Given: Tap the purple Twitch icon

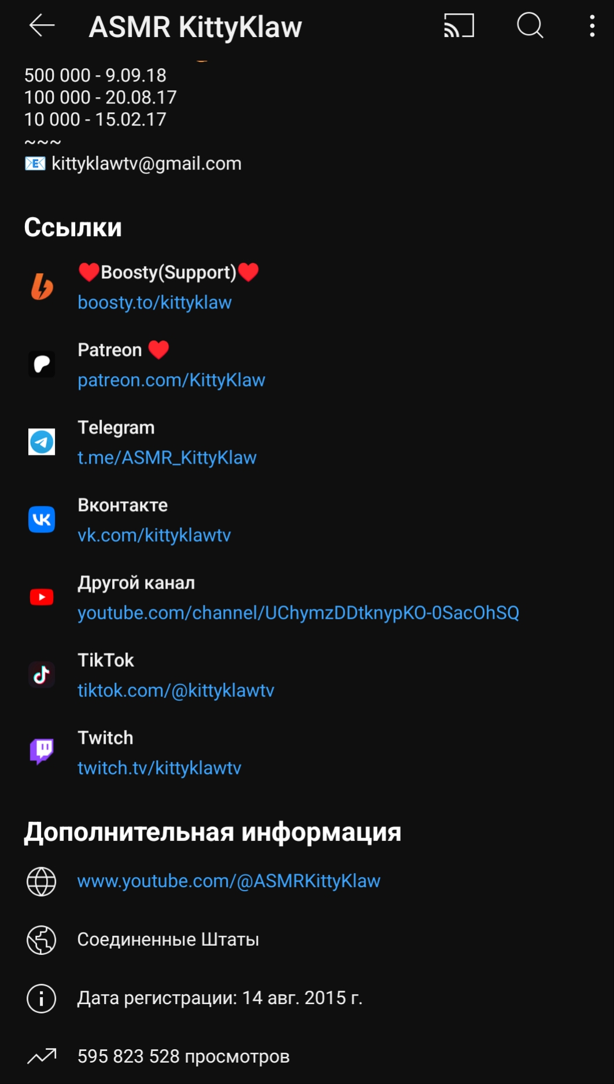Looking at the screenshot, I should (x=42, y=752).
